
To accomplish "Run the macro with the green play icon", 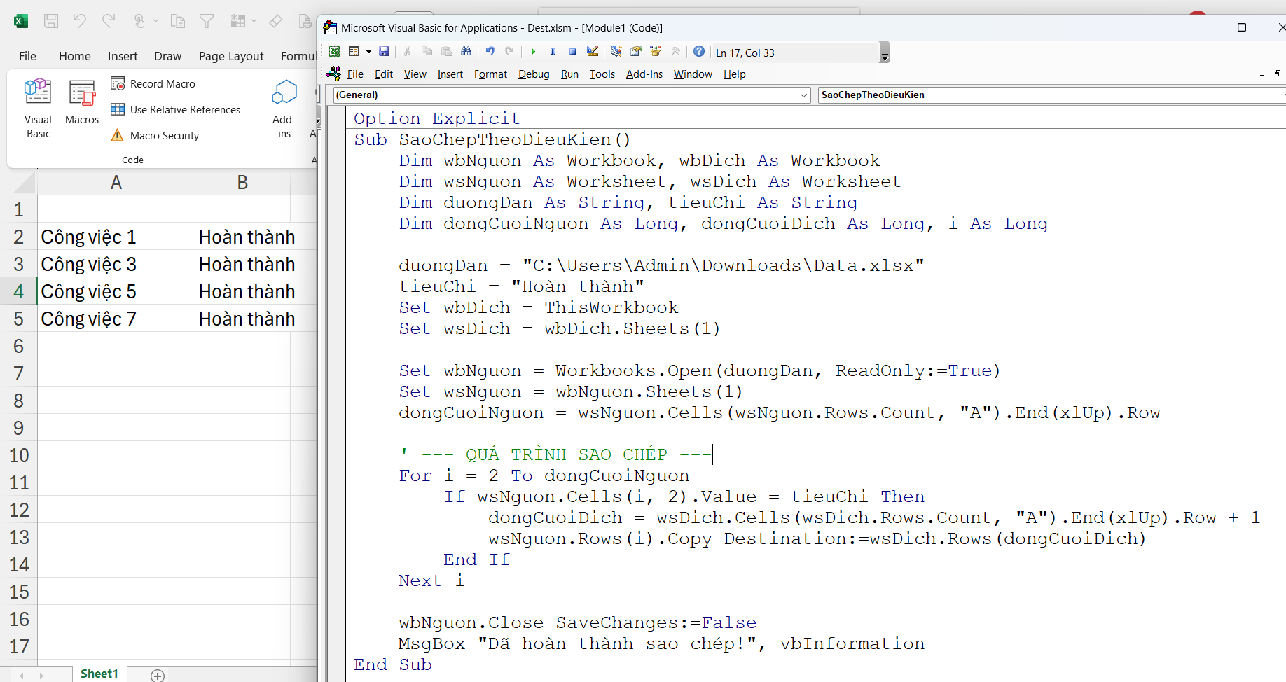I will point(533,52).
